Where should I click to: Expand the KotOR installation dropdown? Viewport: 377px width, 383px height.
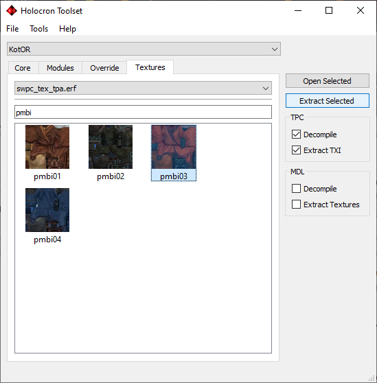click(x=144, y=49)
